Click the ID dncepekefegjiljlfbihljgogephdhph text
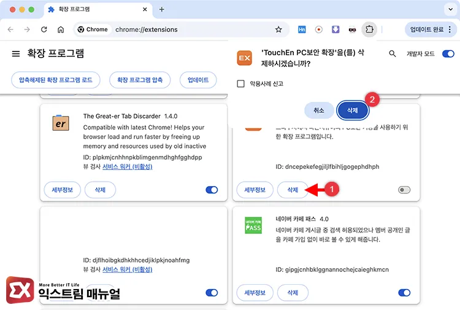This screenshot has width=460, height=310. (x=328, y=167)
